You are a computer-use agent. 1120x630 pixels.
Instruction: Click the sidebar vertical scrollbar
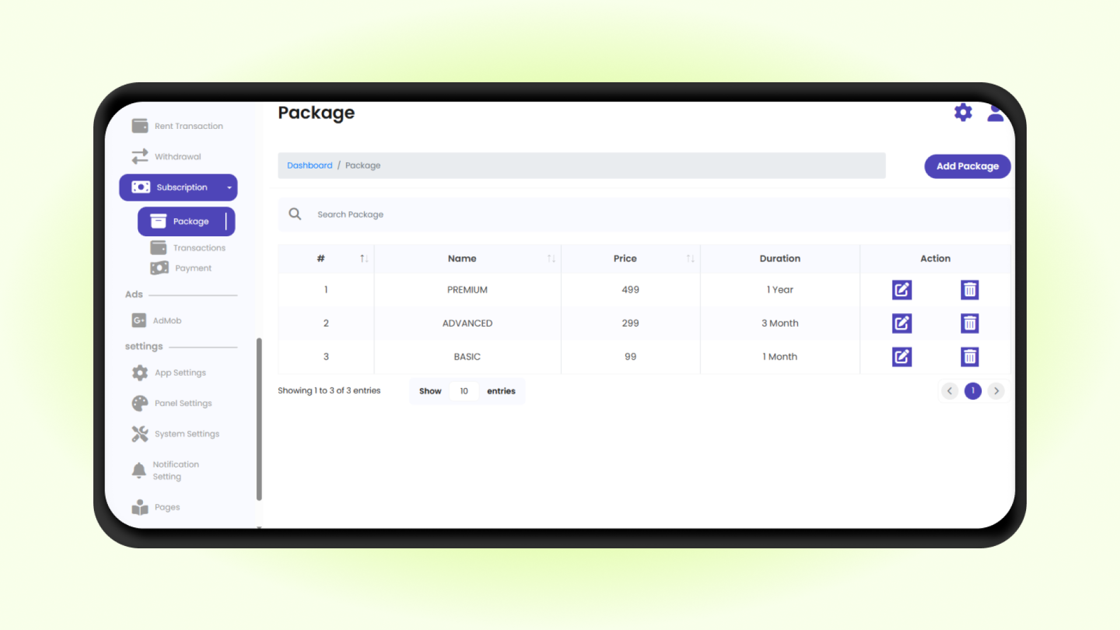pyautogui.click(x=259, y=419)
